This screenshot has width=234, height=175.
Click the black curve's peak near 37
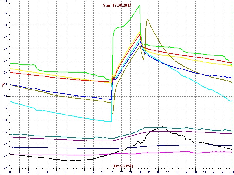163,127
